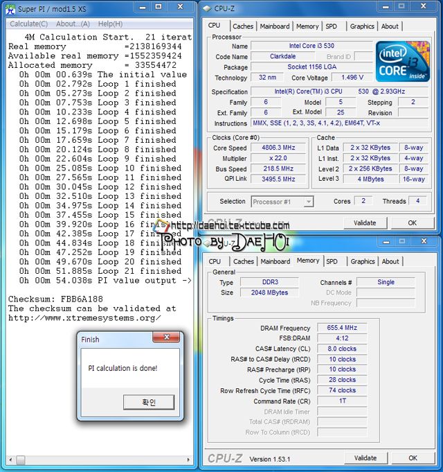Open the Calculate(C) menu in Super PI
The width and height of the screenshot is (443, 472).
pyautogui.click(x=29, y=24)
